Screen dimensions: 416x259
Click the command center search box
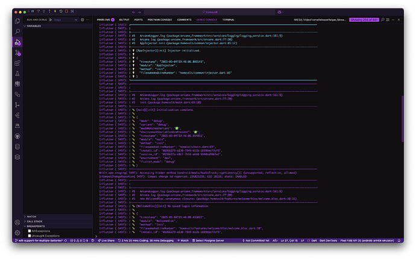[209, 12]
